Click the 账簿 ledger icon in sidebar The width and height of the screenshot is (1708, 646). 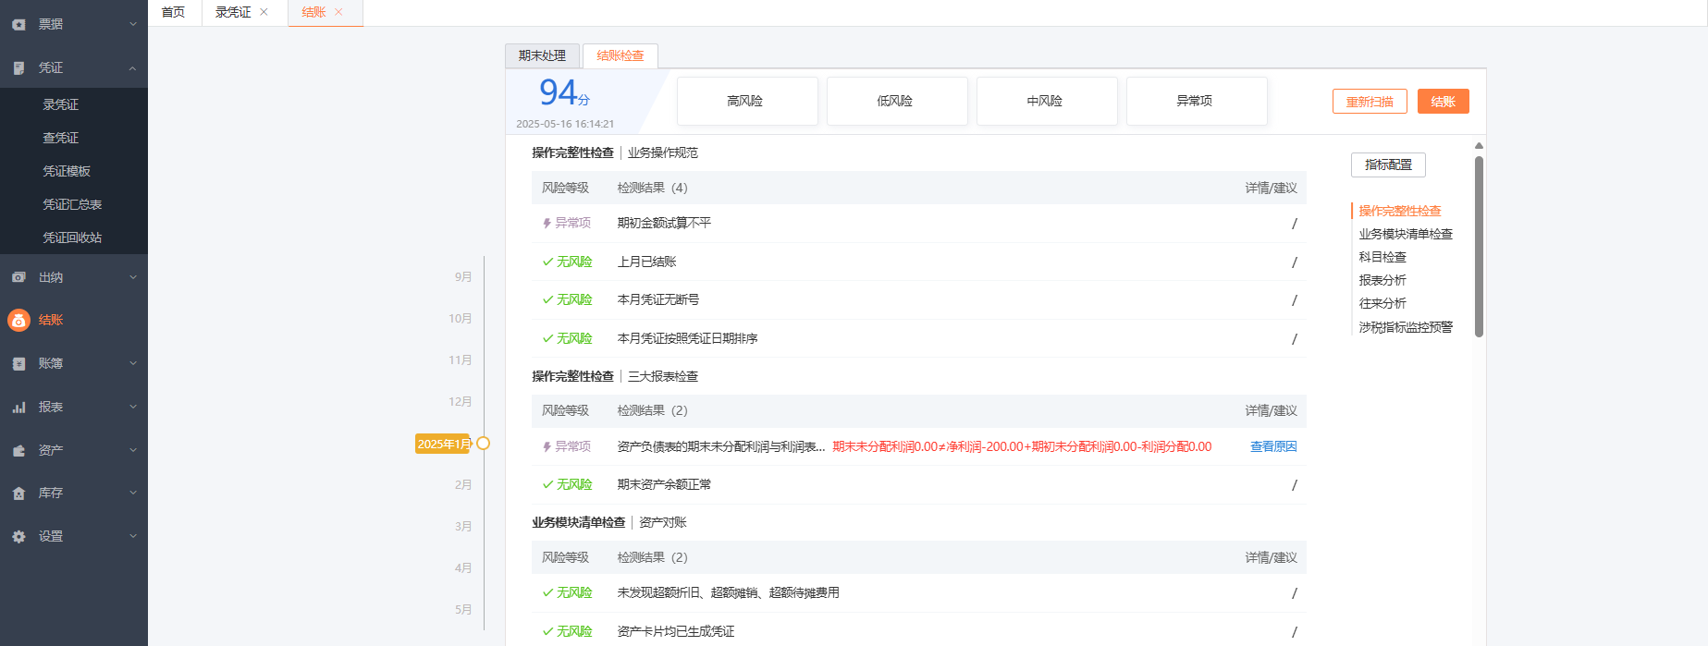(18, 363)
